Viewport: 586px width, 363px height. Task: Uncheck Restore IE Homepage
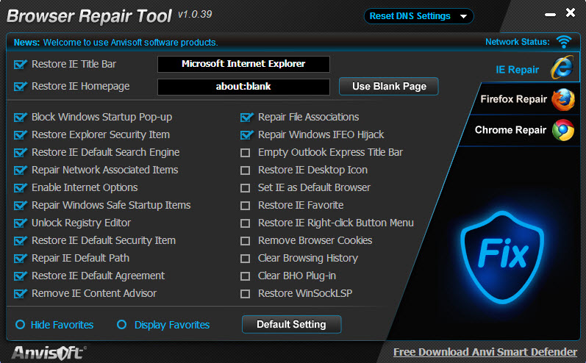(20, 87)
